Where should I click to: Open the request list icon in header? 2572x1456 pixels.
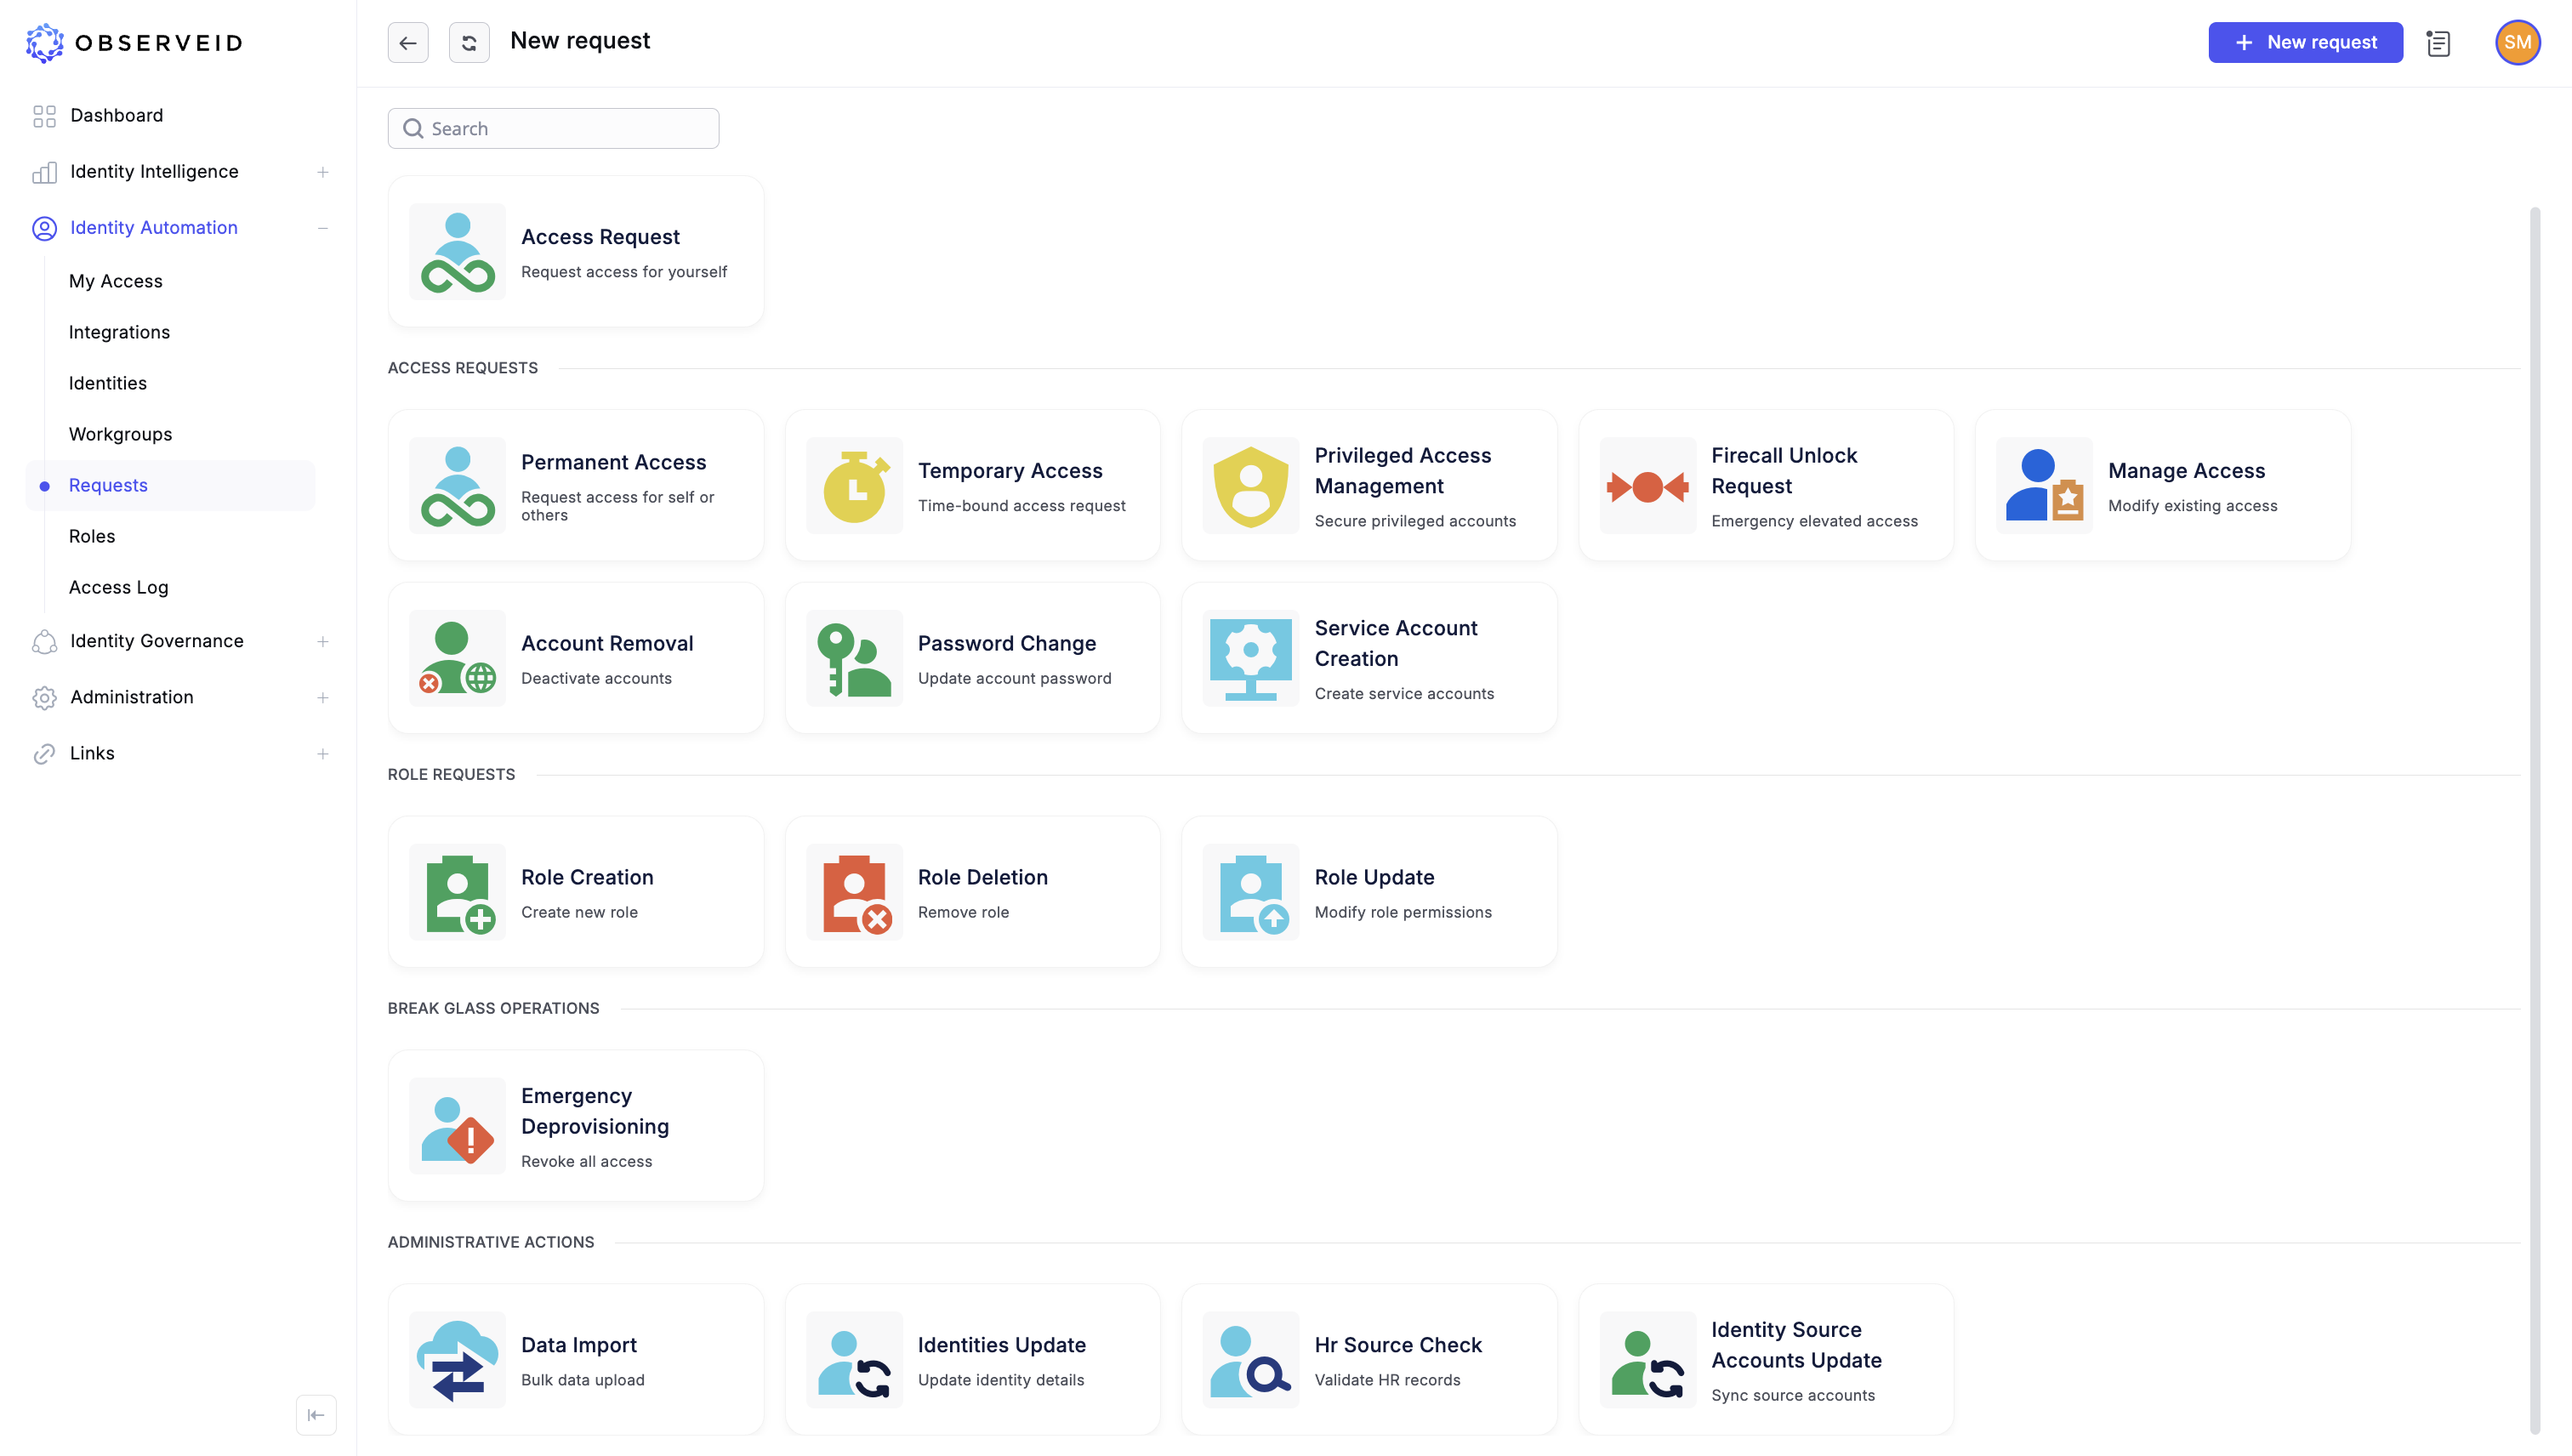coord(2438,42)
